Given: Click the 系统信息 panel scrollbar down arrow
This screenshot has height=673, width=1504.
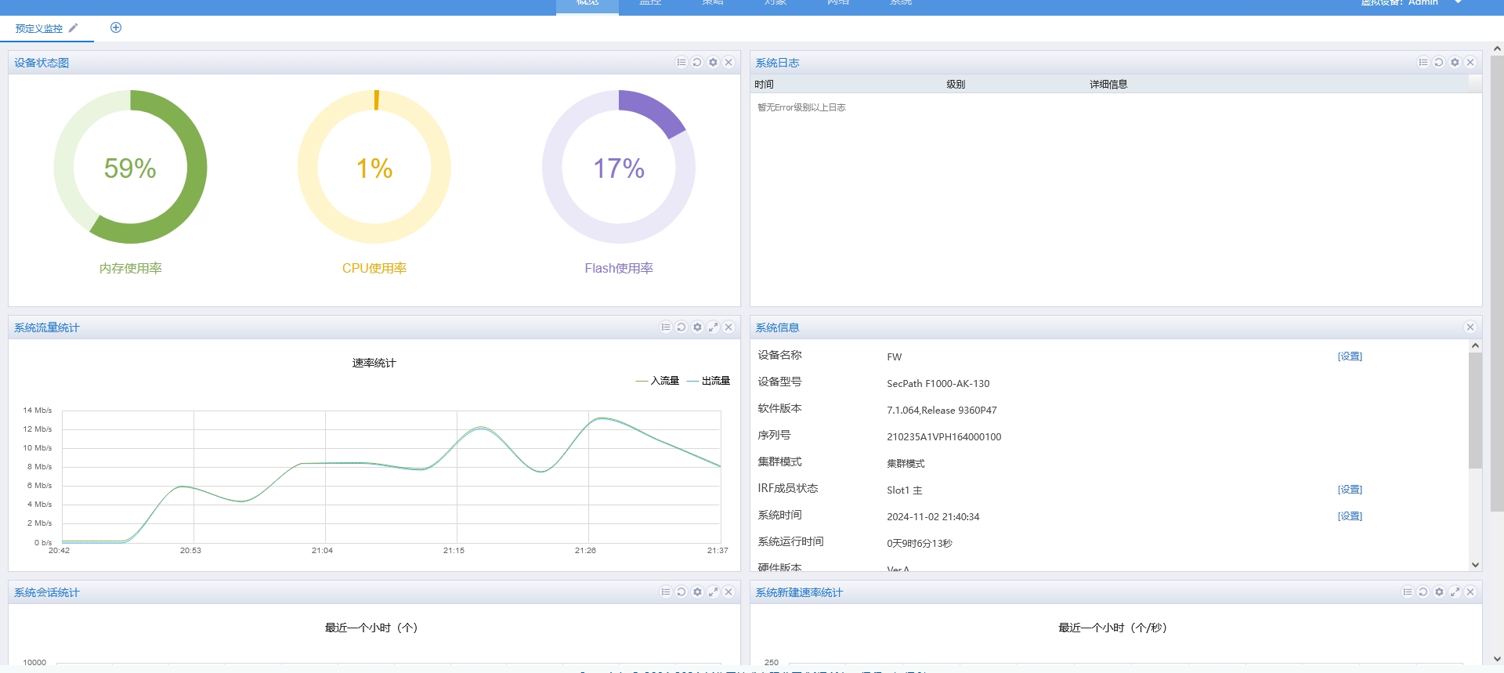Looking at the screenshot, I should pyautogui.click(x=1475, y=565).
